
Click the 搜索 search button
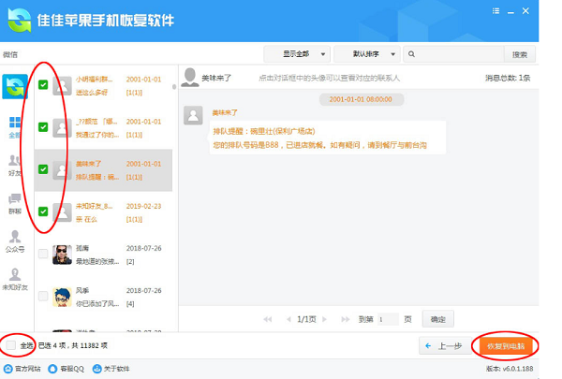click(520, 54)
